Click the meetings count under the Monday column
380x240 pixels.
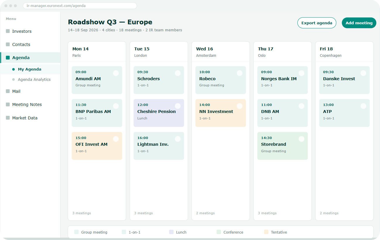tap(82, 213)
